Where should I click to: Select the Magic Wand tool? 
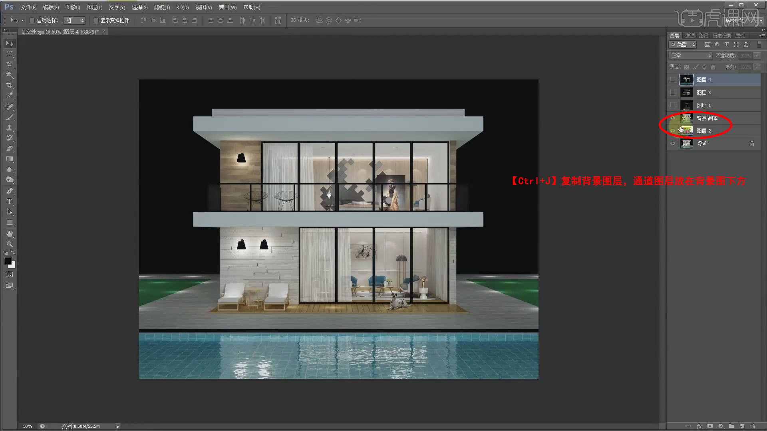point(10,75)
